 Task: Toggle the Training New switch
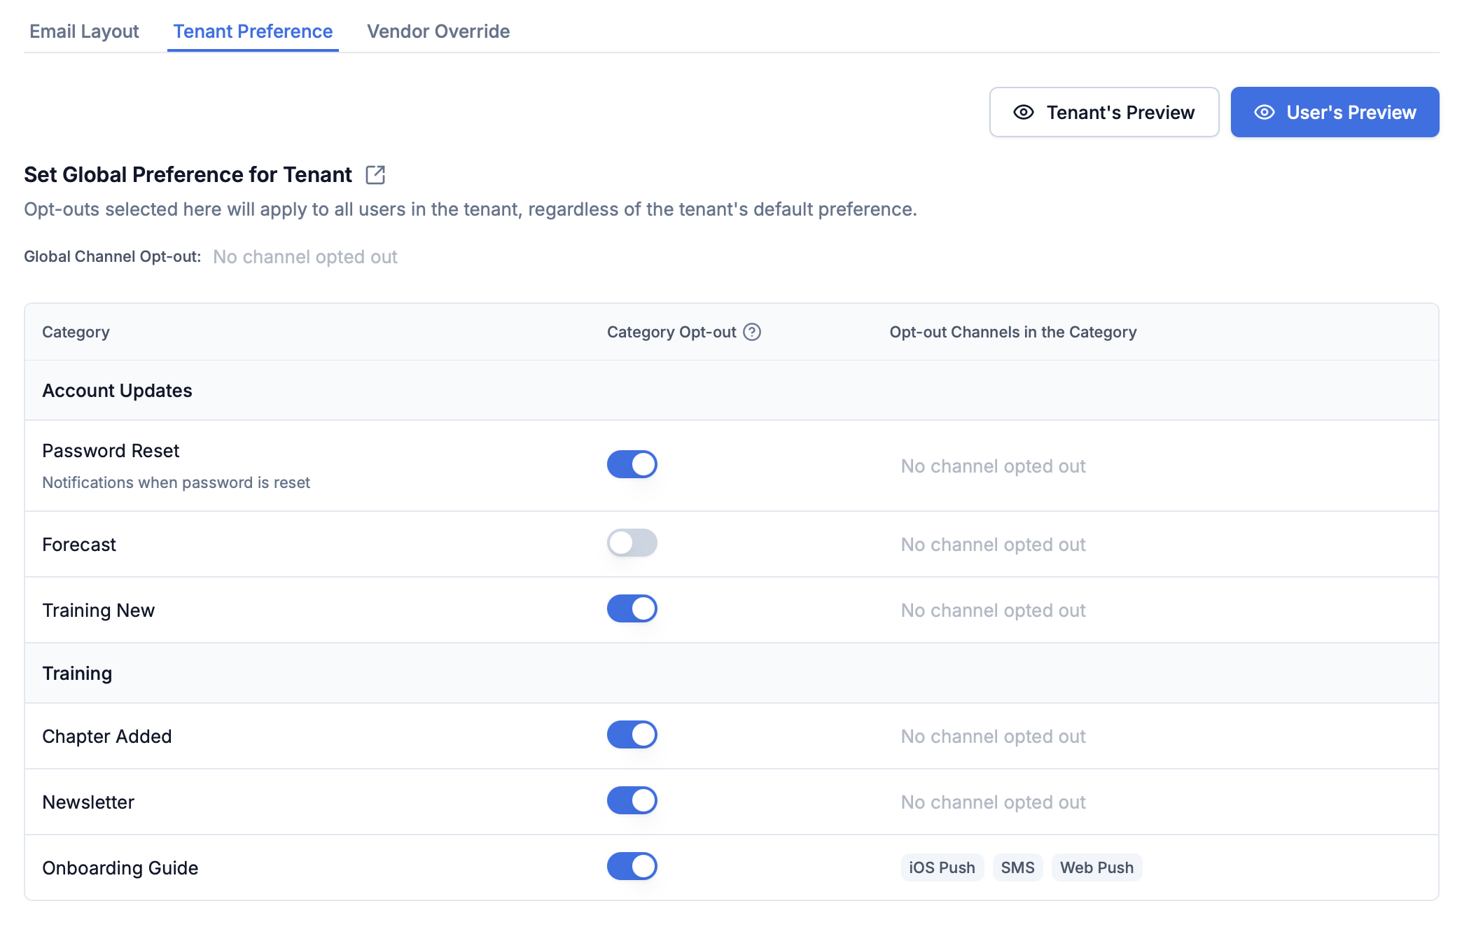click(632, 608)
